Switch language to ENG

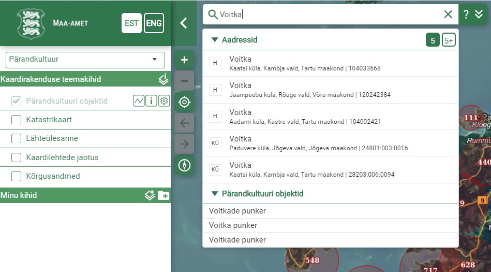154,23
